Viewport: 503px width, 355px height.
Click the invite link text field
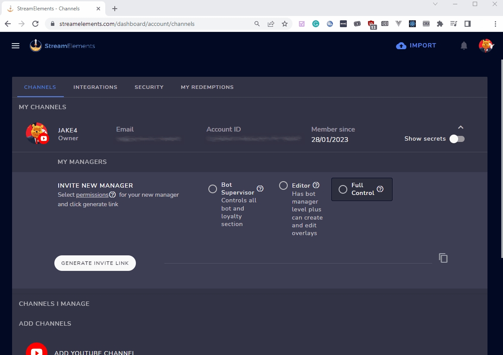(x=298, y=258)
